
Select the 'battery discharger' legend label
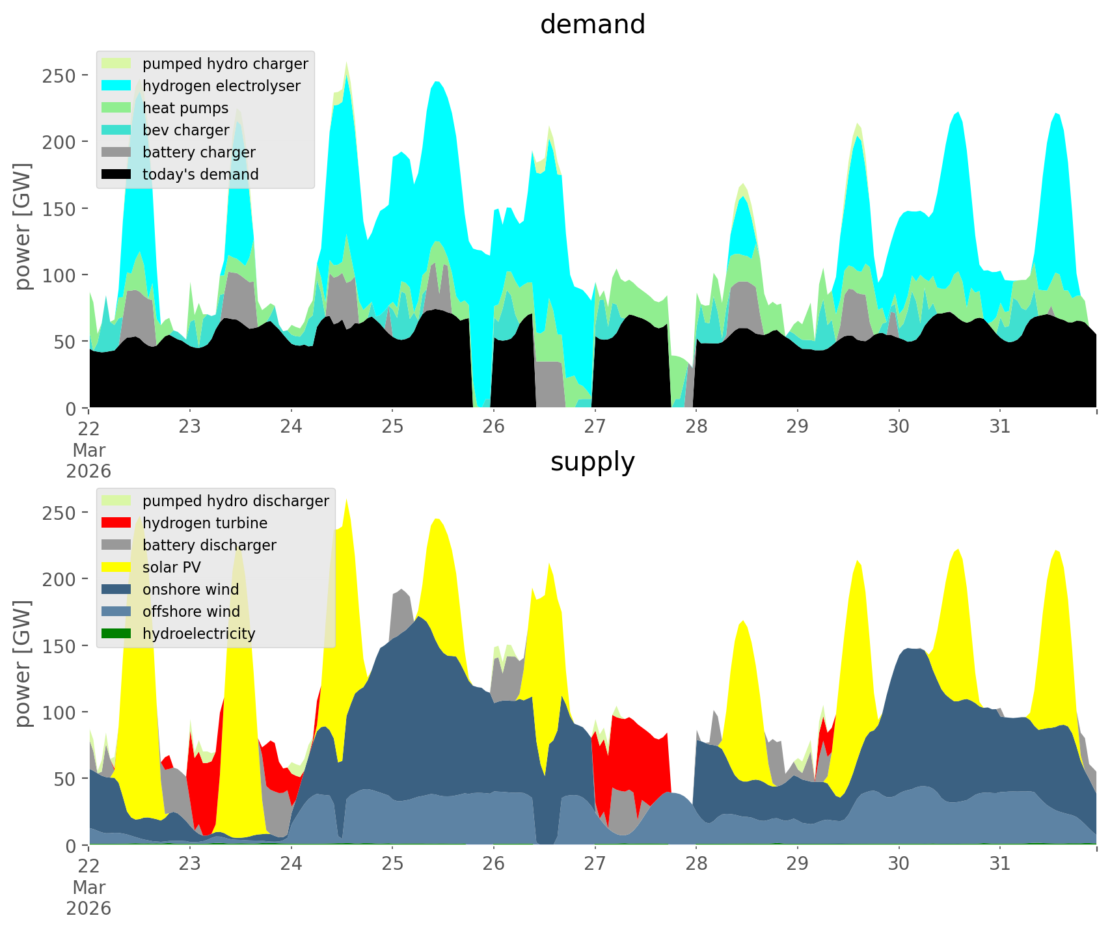[x=209, y=545]
